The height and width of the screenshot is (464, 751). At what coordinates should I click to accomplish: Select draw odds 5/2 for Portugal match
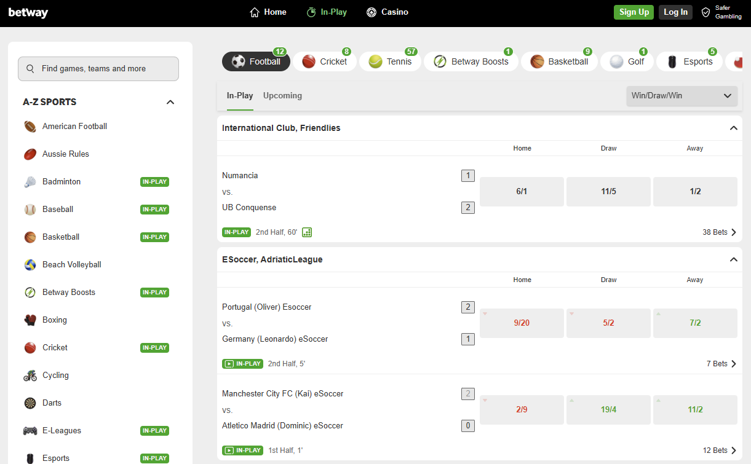tap(608, 323)
